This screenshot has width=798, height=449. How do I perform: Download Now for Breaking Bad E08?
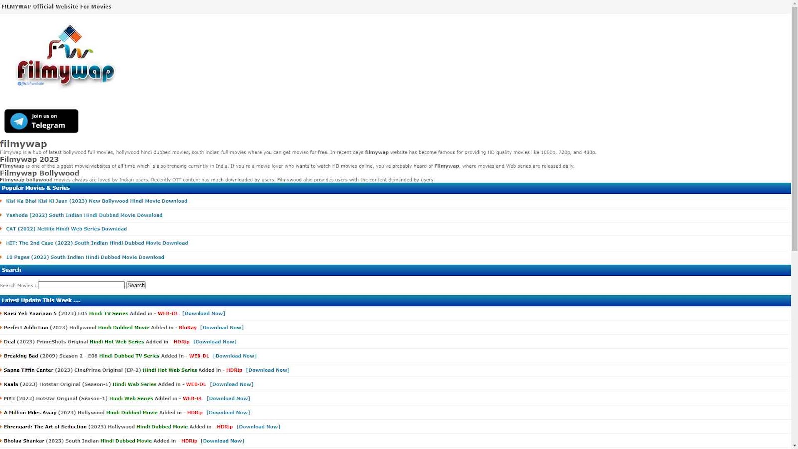point(235,356)
